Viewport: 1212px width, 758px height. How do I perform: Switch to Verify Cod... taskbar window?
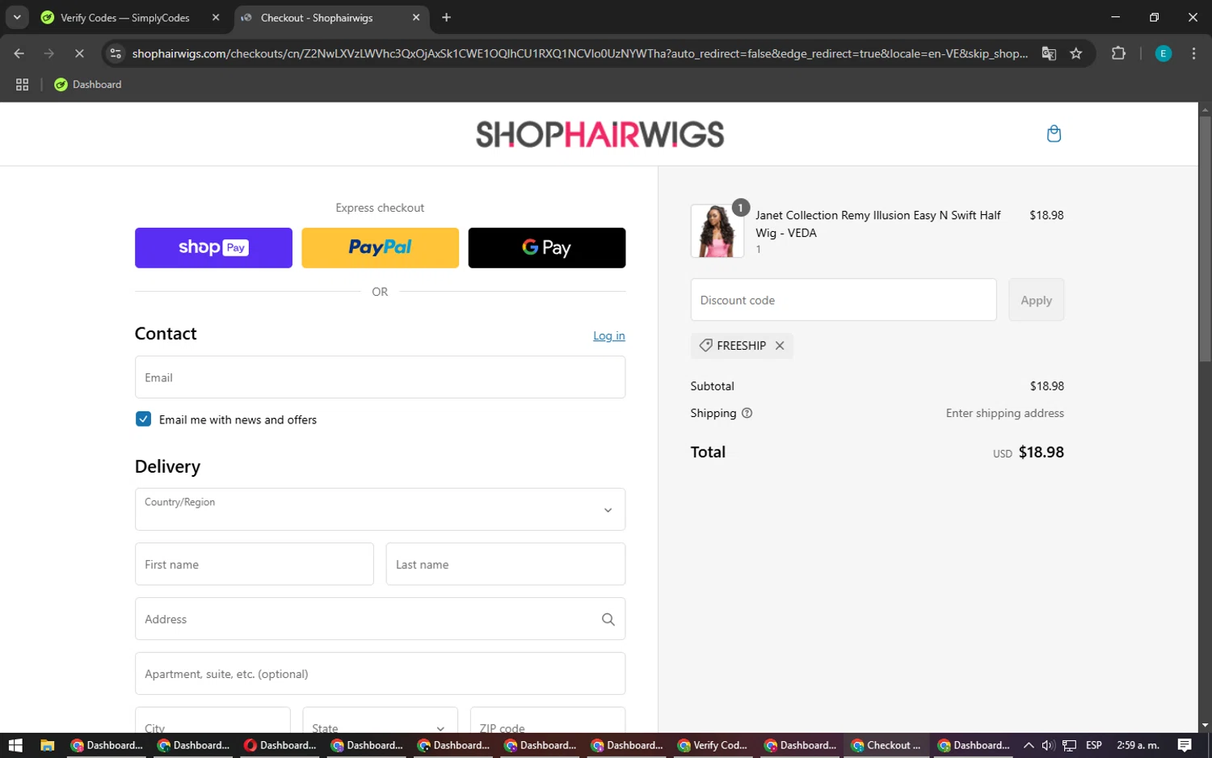[x=713, y=745]
